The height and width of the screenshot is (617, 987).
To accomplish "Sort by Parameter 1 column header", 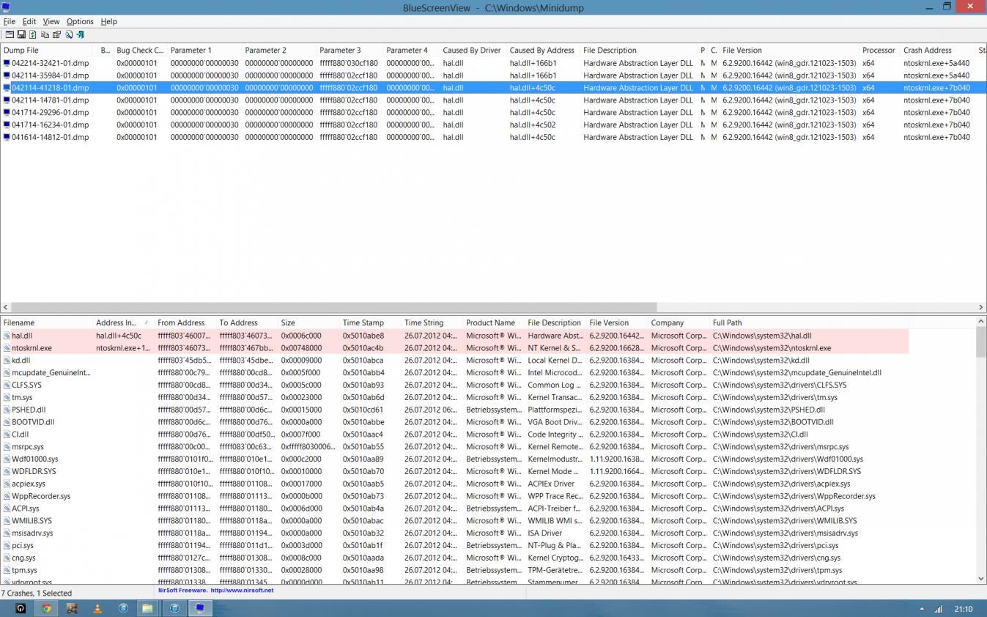I will (204, 51).
